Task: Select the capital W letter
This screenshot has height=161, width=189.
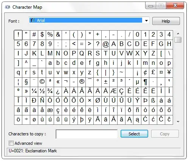Action: coord(129,54)
